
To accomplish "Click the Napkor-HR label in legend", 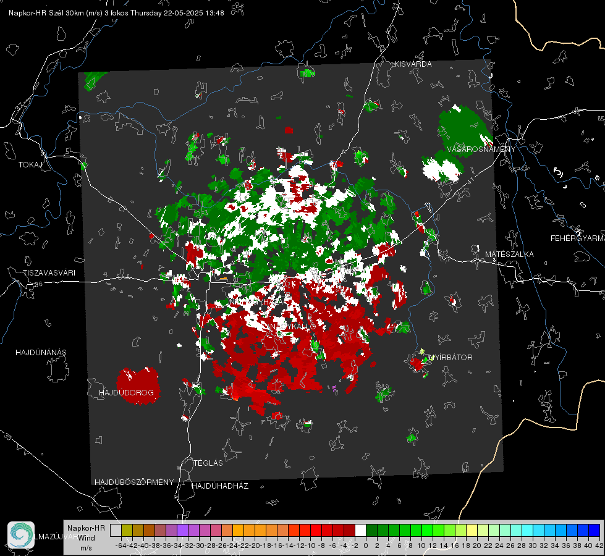I will tap(86, 528).
